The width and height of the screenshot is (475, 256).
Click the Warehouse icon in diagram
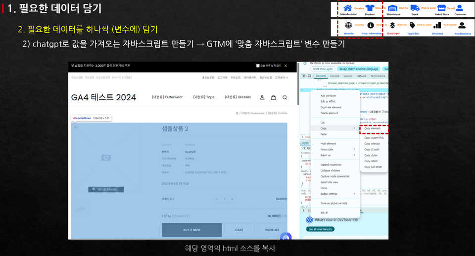(x=392, y=8)
